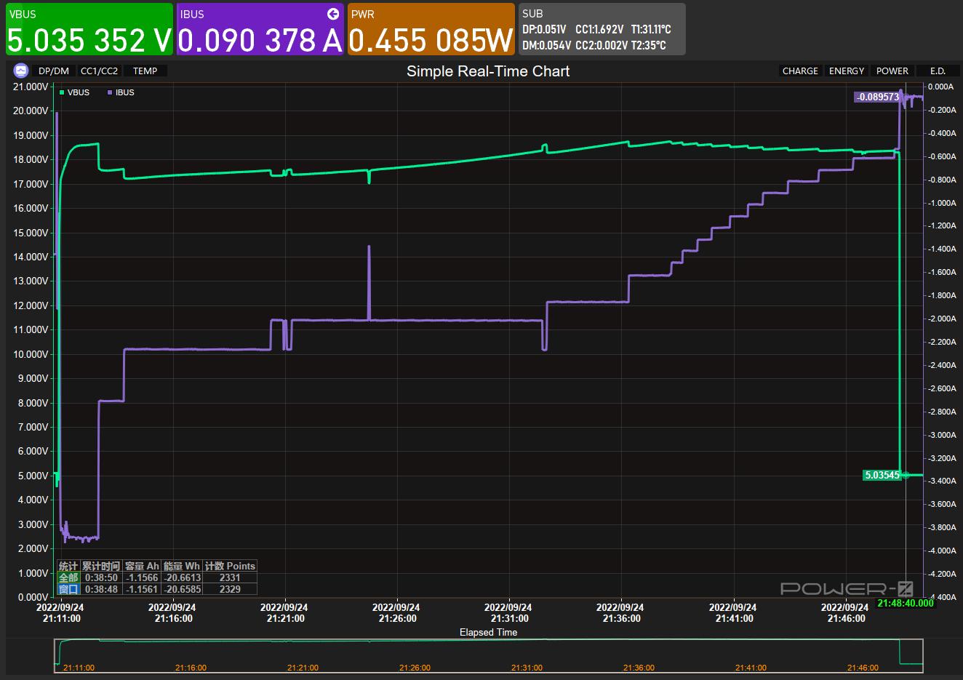
Task: Click the green VBUS legend marker
Action: tap(62, 92)
